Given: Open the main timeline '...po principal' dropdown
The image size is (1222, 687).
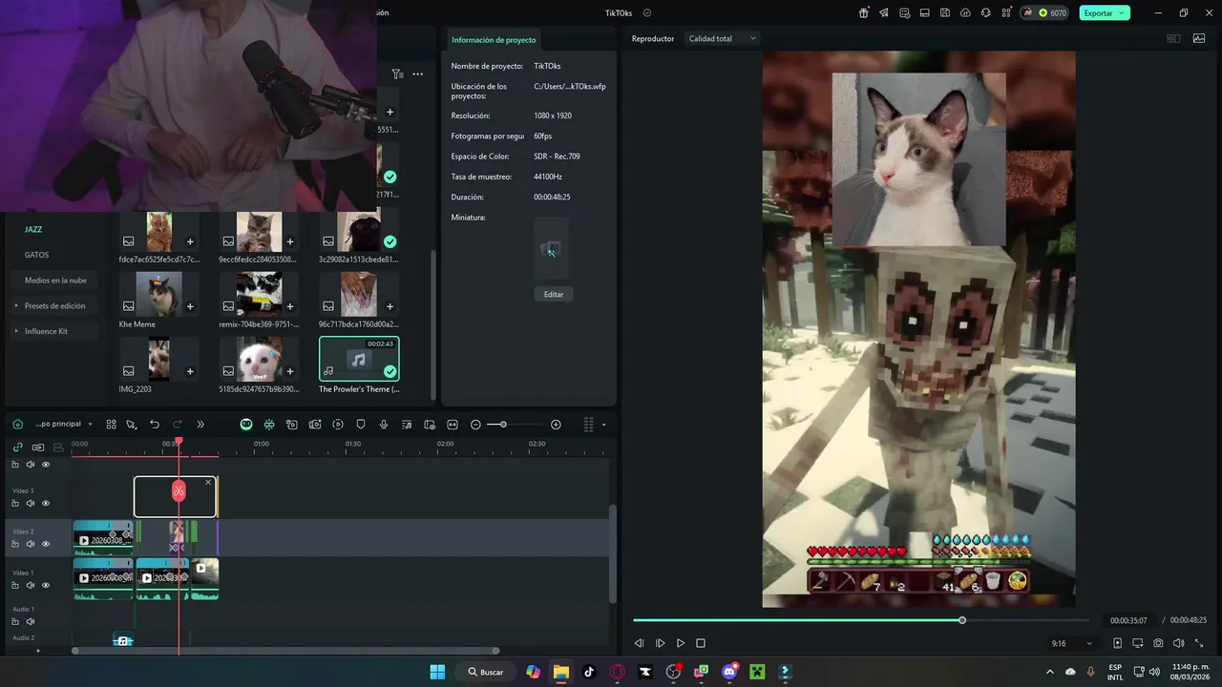Looking at the screenshot, I should 63,424.
